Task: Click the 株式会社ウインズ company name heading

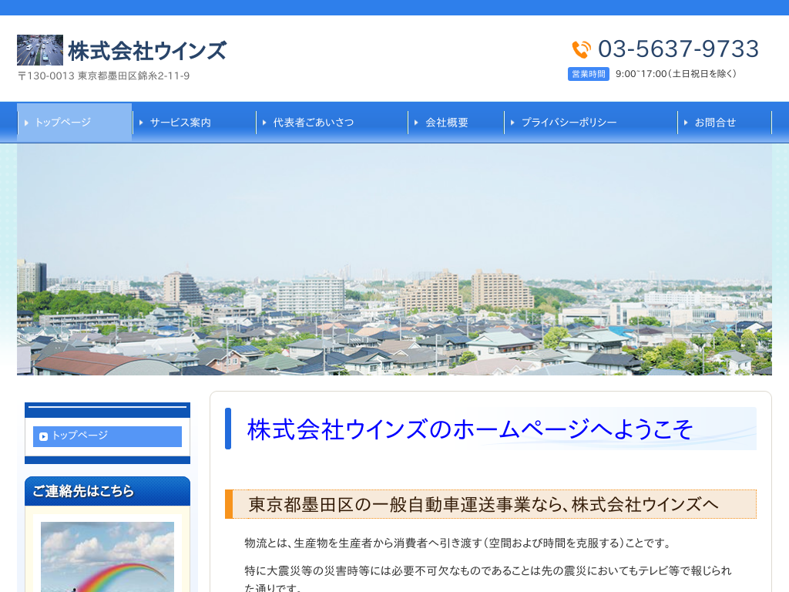Action: coord(147,51)
